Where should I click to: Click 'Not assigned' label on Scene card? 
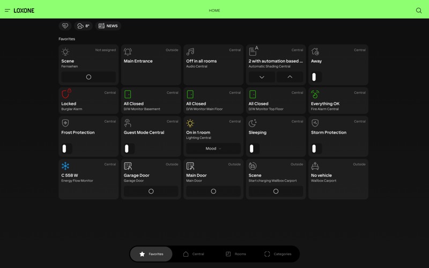click(x=105, y=50)
